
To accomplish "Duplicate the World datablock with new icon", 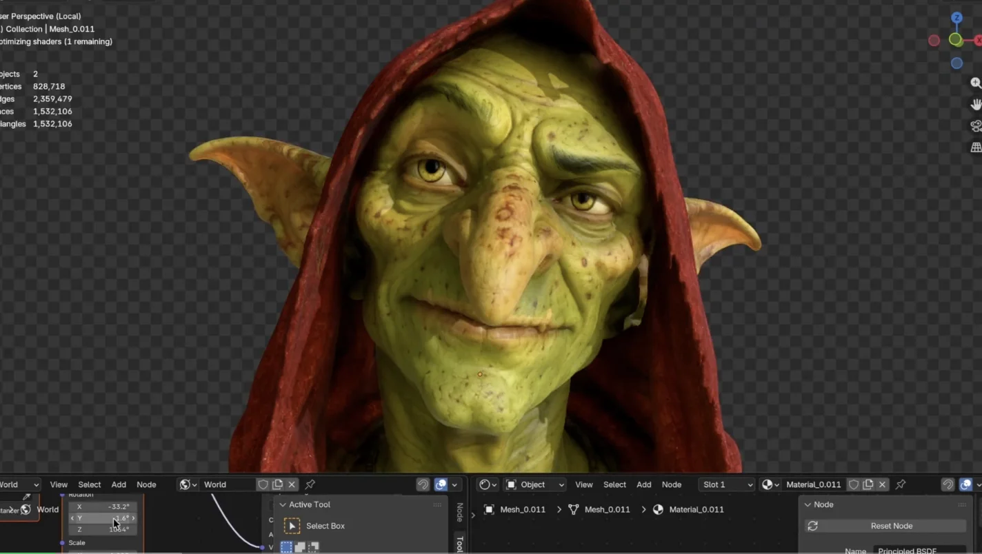I will pos(277,484).
